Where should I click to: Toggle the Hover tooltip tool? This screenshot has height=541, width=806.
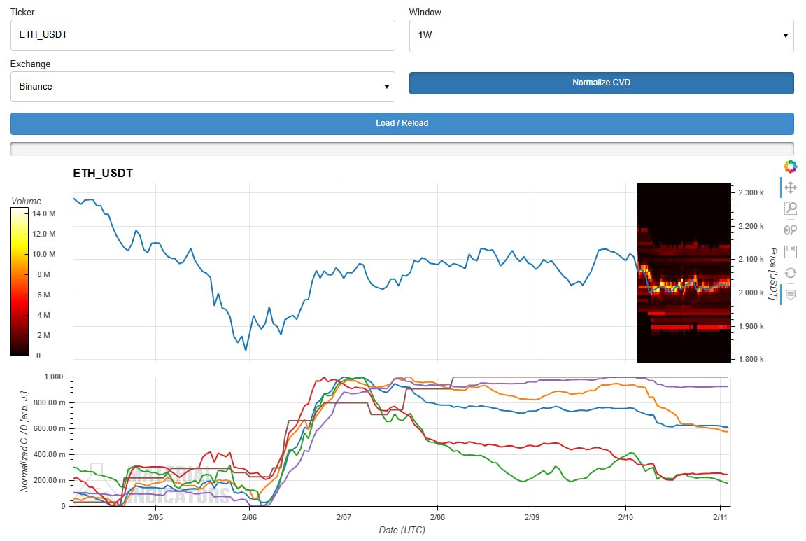[790, 295]
